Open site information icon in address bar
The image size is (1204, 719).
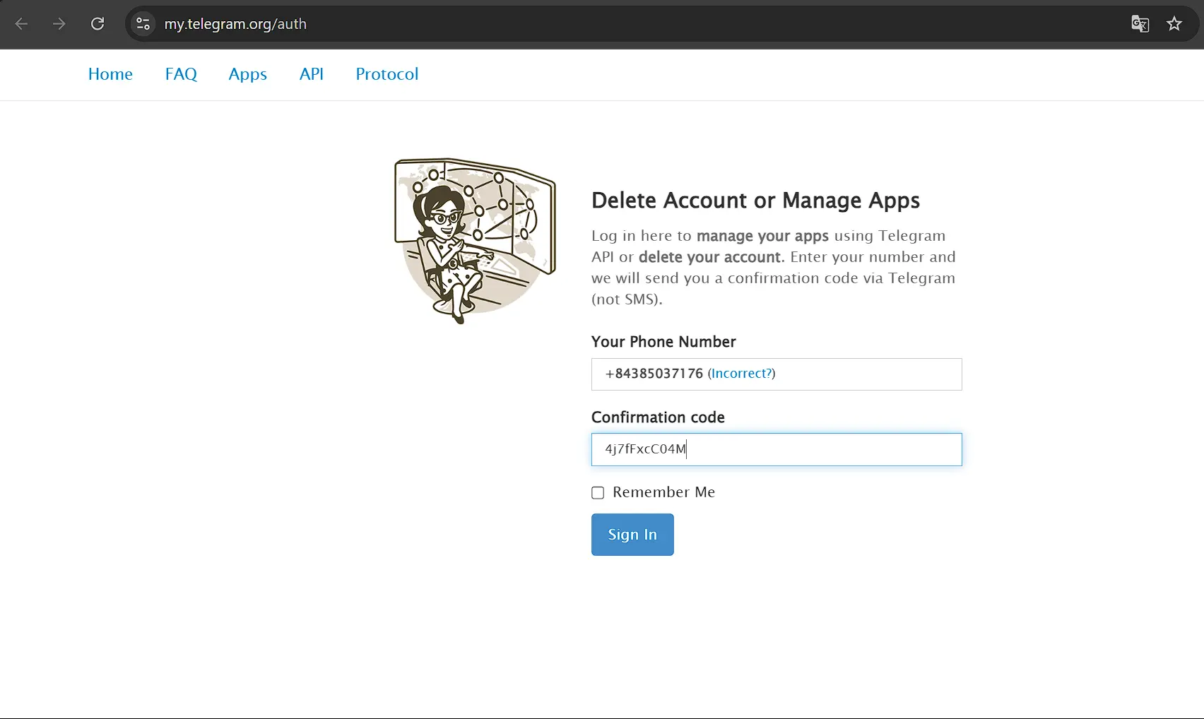click(143, 24)
